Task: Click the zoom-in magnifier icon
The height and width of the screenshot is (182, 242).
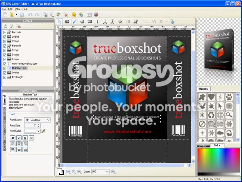Action: pyautogui.click(x=113, y=171)
